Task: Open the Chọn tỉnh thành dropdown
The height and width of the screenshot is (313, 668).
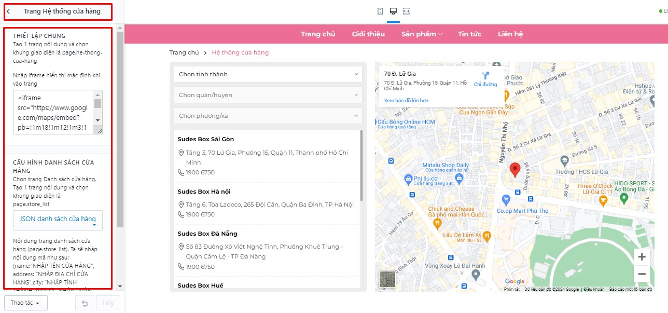Action: (x=268, y=74)
